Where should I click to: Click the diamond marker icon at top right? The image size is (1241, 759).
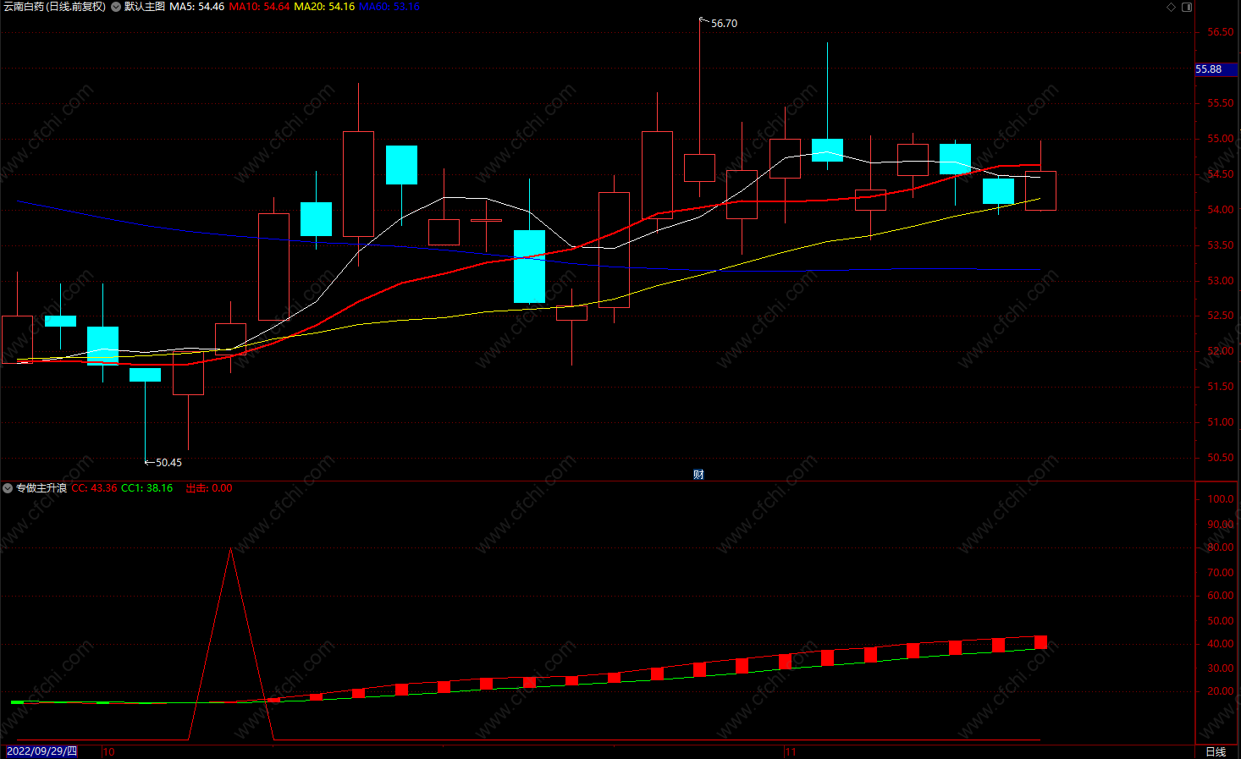1172,7
